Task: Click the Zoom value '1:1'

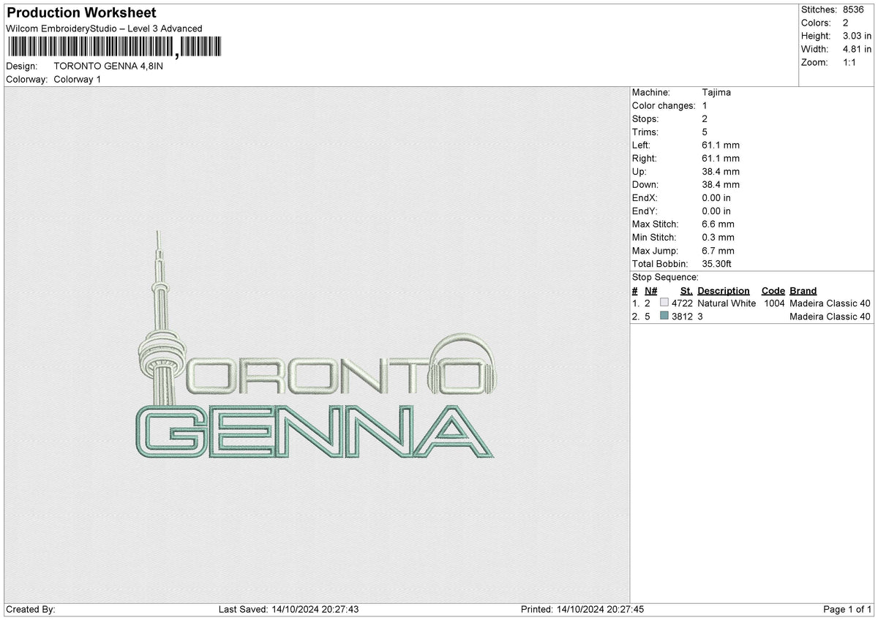Action: click(851, 63)
